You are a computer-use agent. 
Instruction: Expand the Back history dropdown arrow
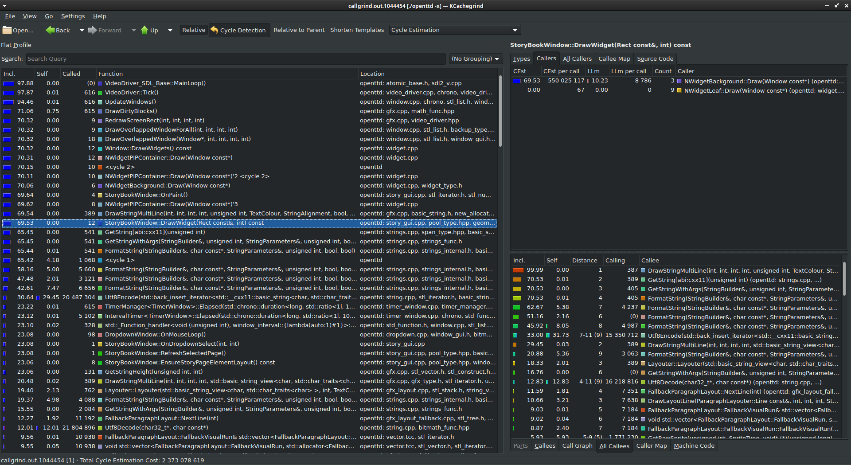click(x=82, y=30)
